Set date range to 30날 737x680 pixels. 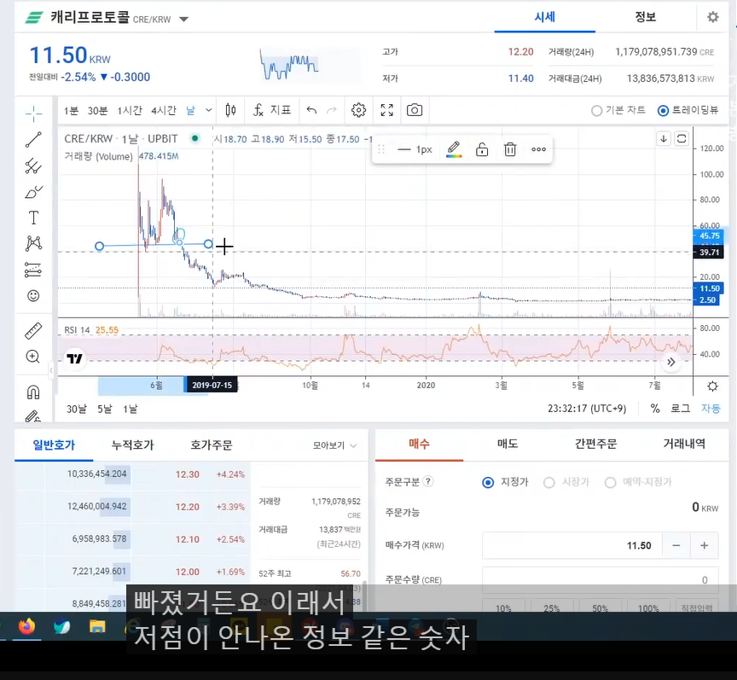[x=76, y=410]
